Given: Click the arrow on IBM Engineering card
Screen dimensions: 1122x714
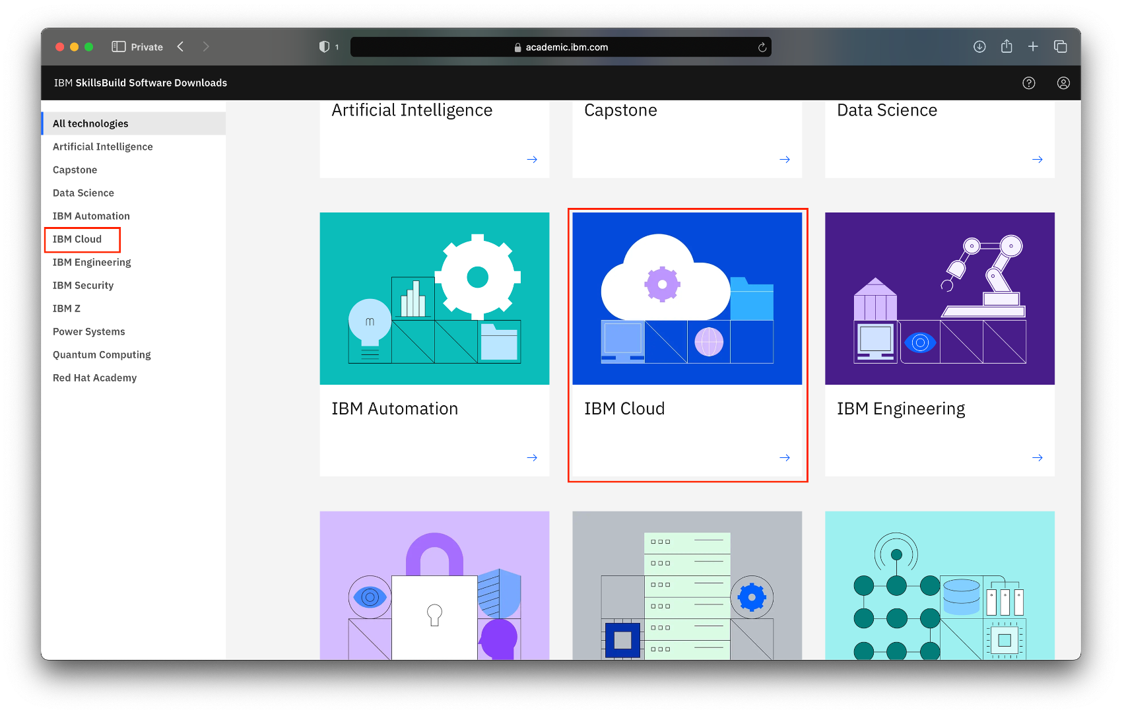Looking at the screenshot, I should point(1038,458).
